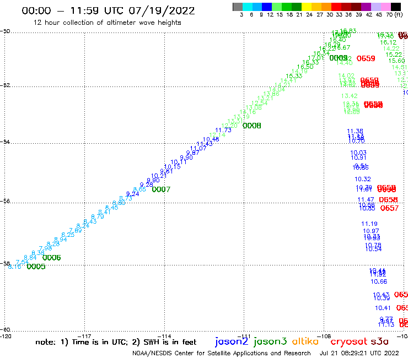The height and width of the screenshot is (358, 408).
Task: Click the wave height value 13.42
Action: (x=350, y=96)
